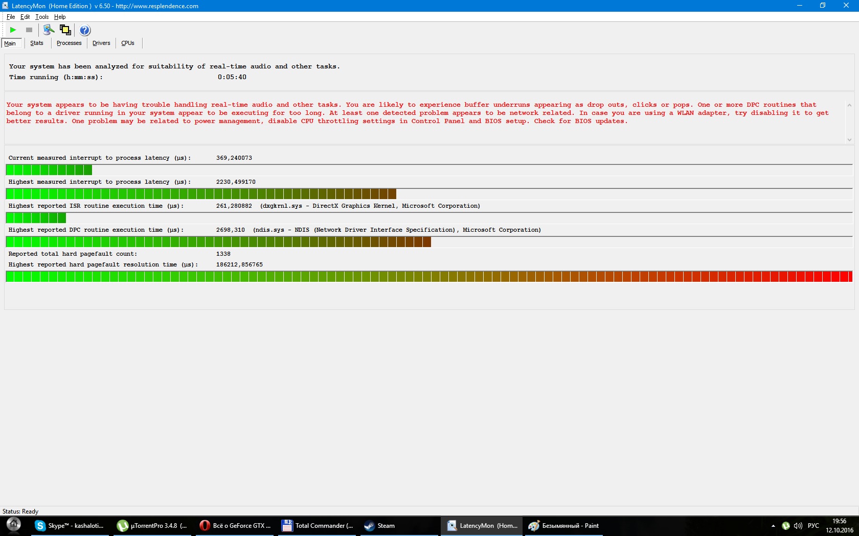The image size is (859, 536).
Task: Switch to Steam in the taskbar
Action: [399, 526]
